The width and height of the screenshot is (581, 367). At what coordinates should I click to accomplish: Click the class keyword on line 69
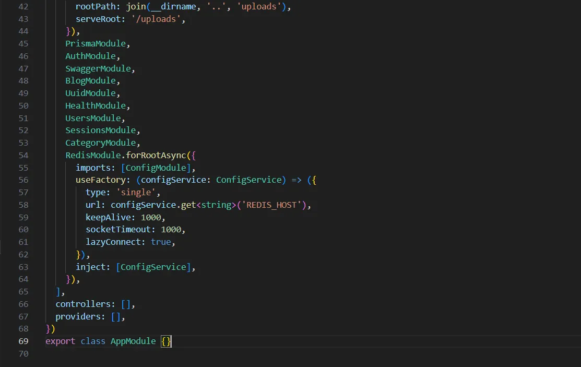tap(93, 341)
